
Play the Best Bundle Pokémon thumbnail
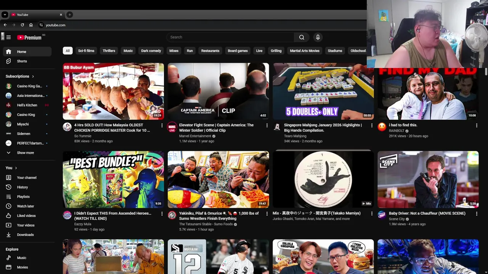pos(113,180)
